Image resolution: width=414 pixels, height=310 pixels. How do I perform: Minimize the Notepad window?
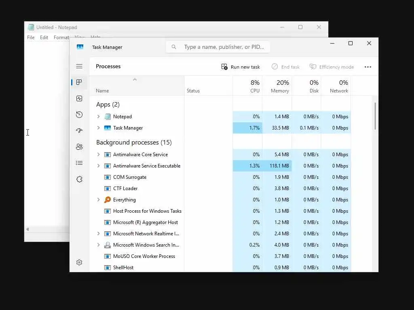pyautogui.click(x=282, y=27)
